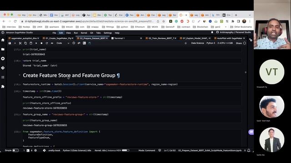Restart the kernel with the refresh icon
Image resolution: width=291 pixels, height=163 pixels.
click(47, 43)
